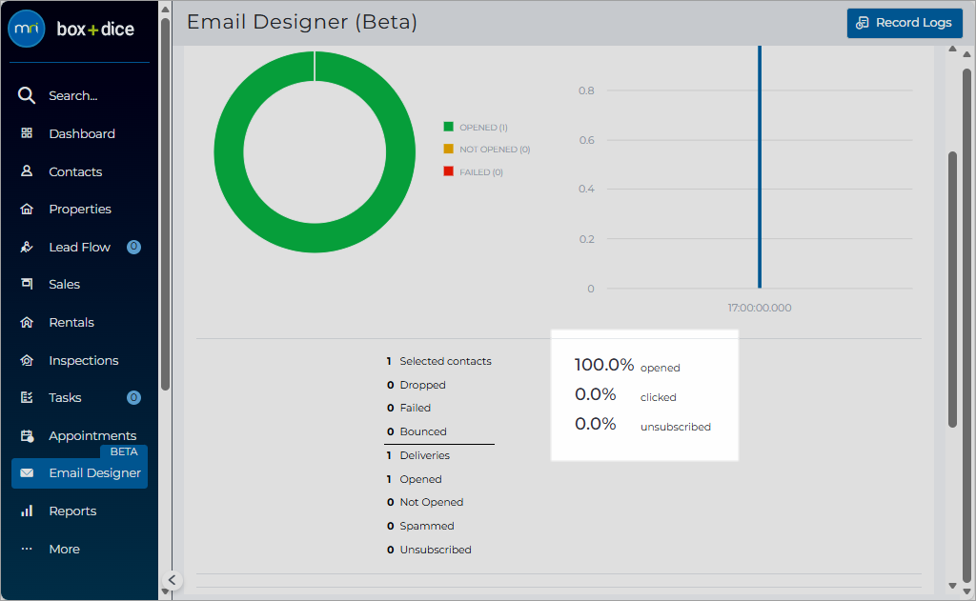Open Dashboard via its grid icon

pos(26,133)
